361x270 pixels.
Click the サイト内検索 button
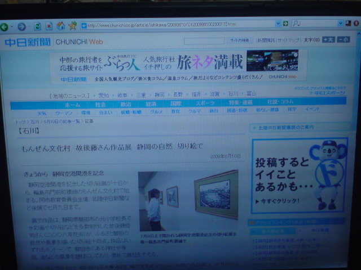tap(240, 40)
